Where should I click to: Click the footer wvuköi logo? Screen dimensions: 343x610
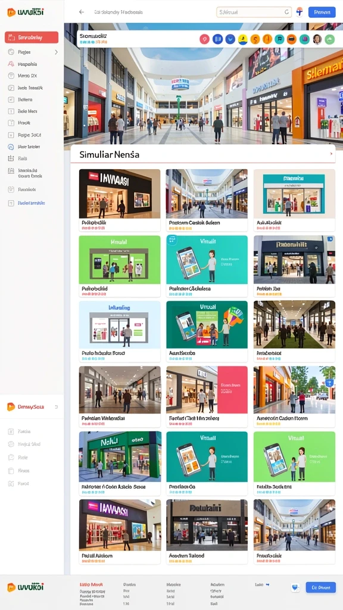[25, 587]
